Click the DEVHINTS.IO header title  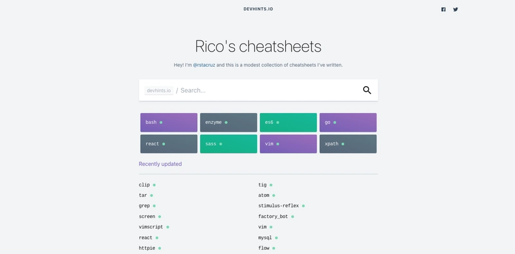pyautogui.click(x=258, y=9)
